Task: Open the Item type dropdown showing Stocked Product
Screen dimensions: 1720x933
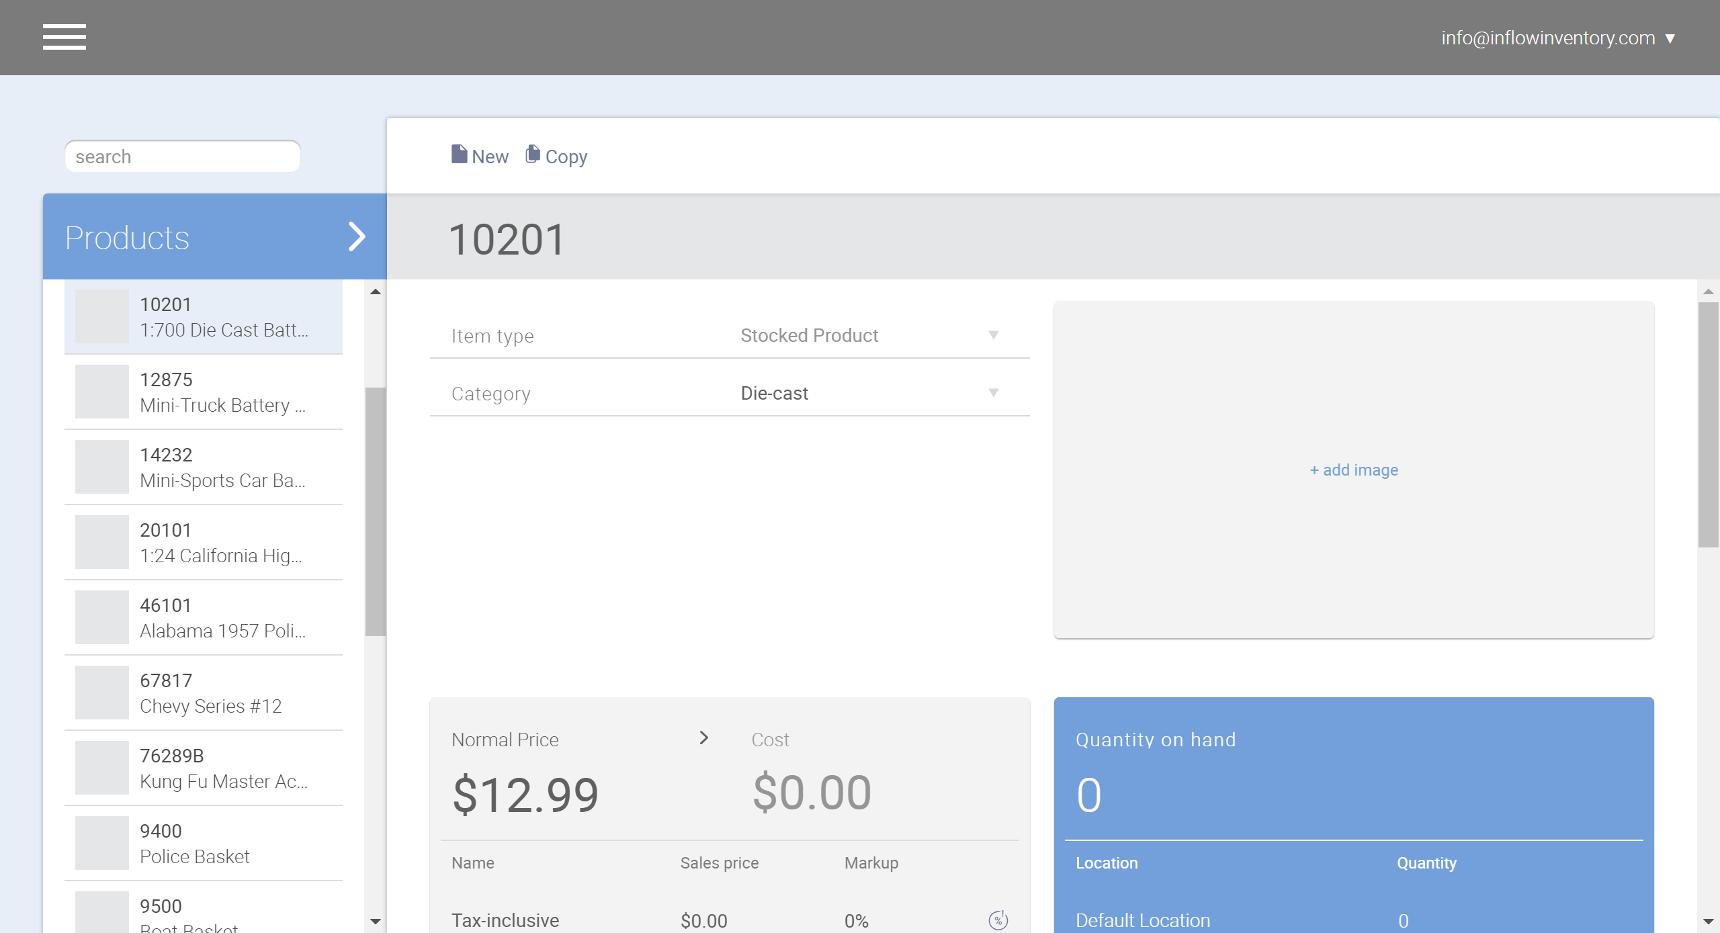Action: click(867, 335)
